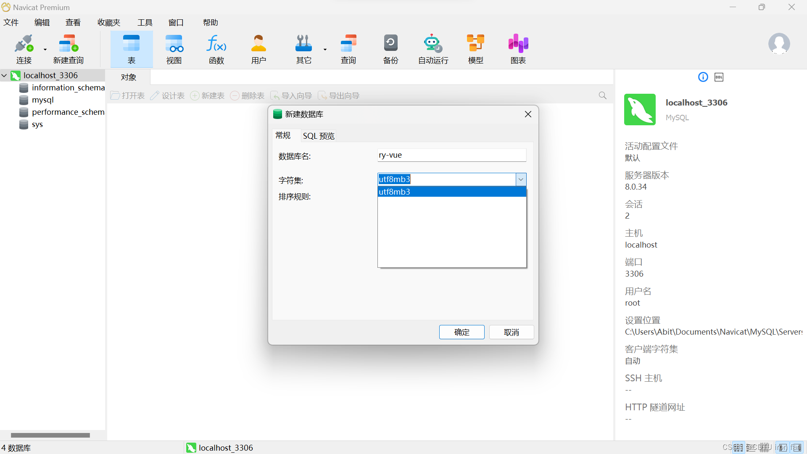The width and height of the screenshot is (807, 454).
Task: Expand the character set dropdown arrow
Action: [x=521, y=179]
